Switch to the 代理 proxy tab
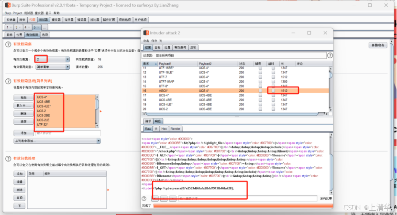The image size is (397, 215). point(32,20)
